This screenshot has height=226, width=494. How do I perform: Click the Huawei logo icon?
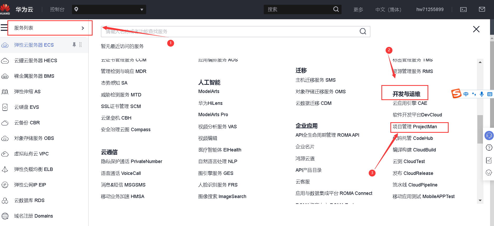click(5, 9)
